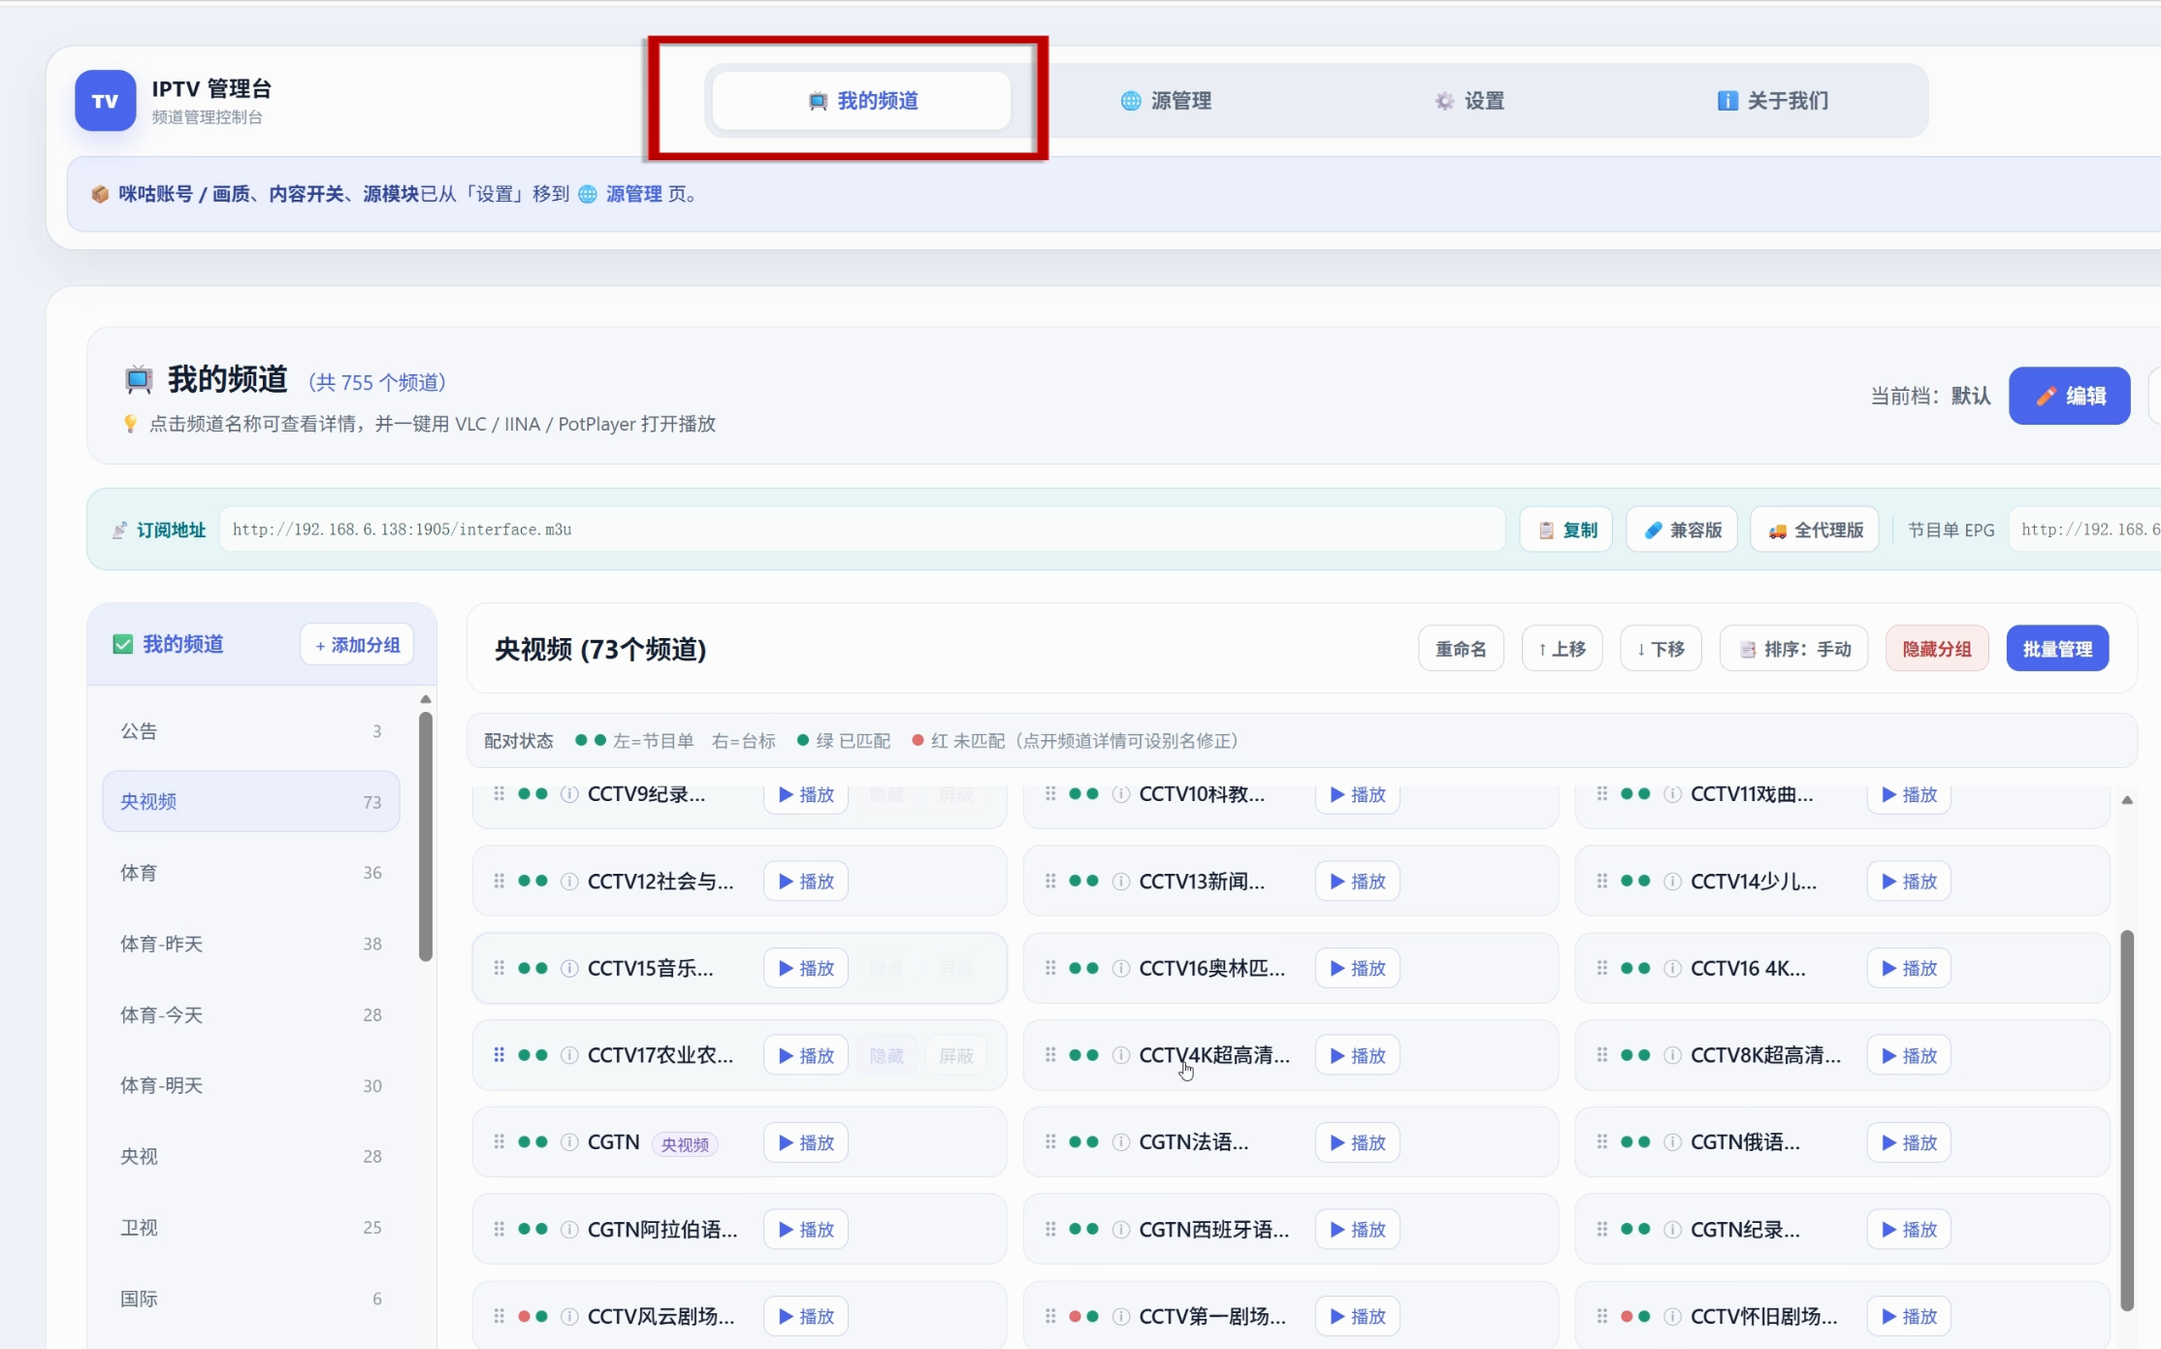2161x1349 pixels.
Task: Click the channel grid vertical scrollbar
Action: coord(2127,1120)
